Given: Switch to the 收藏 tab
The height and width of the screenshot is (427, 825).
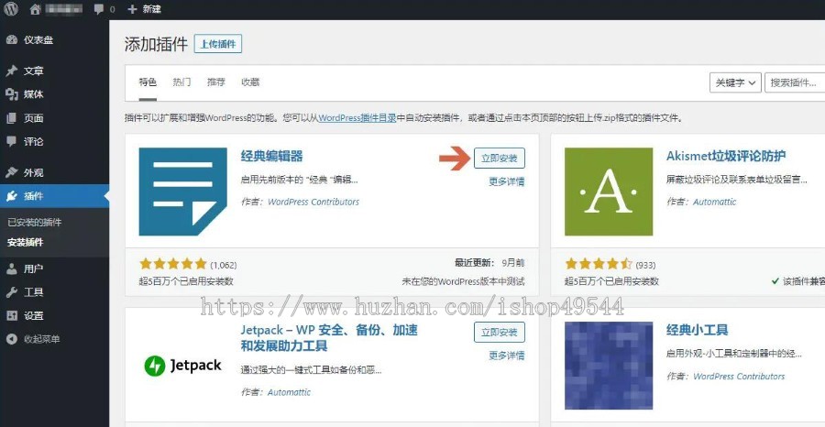Looking at the screenshot, I should (250, 82).
